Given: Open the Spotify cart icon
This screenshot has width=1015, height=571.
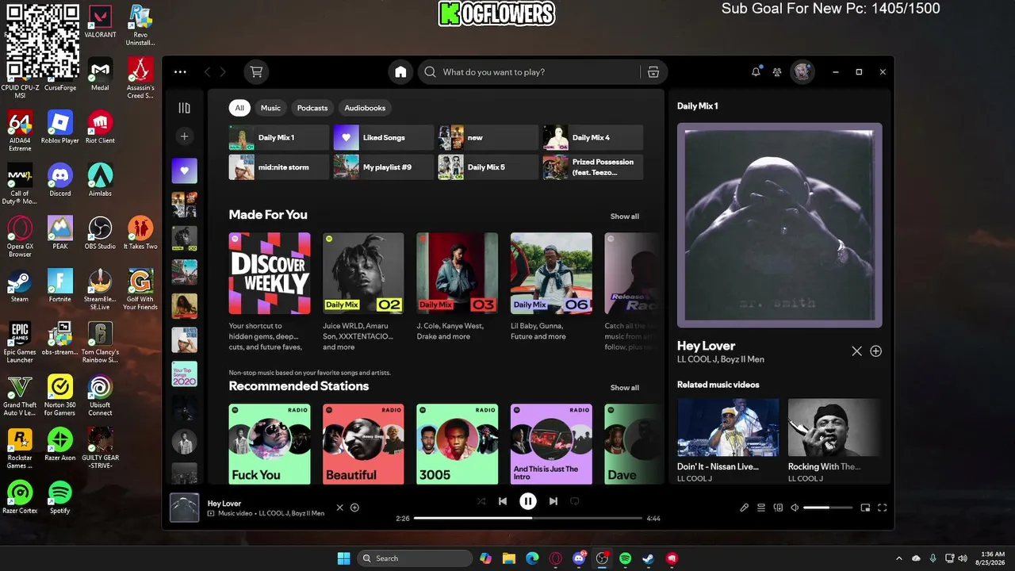Looking at the screenshot, I should point(256,72).
